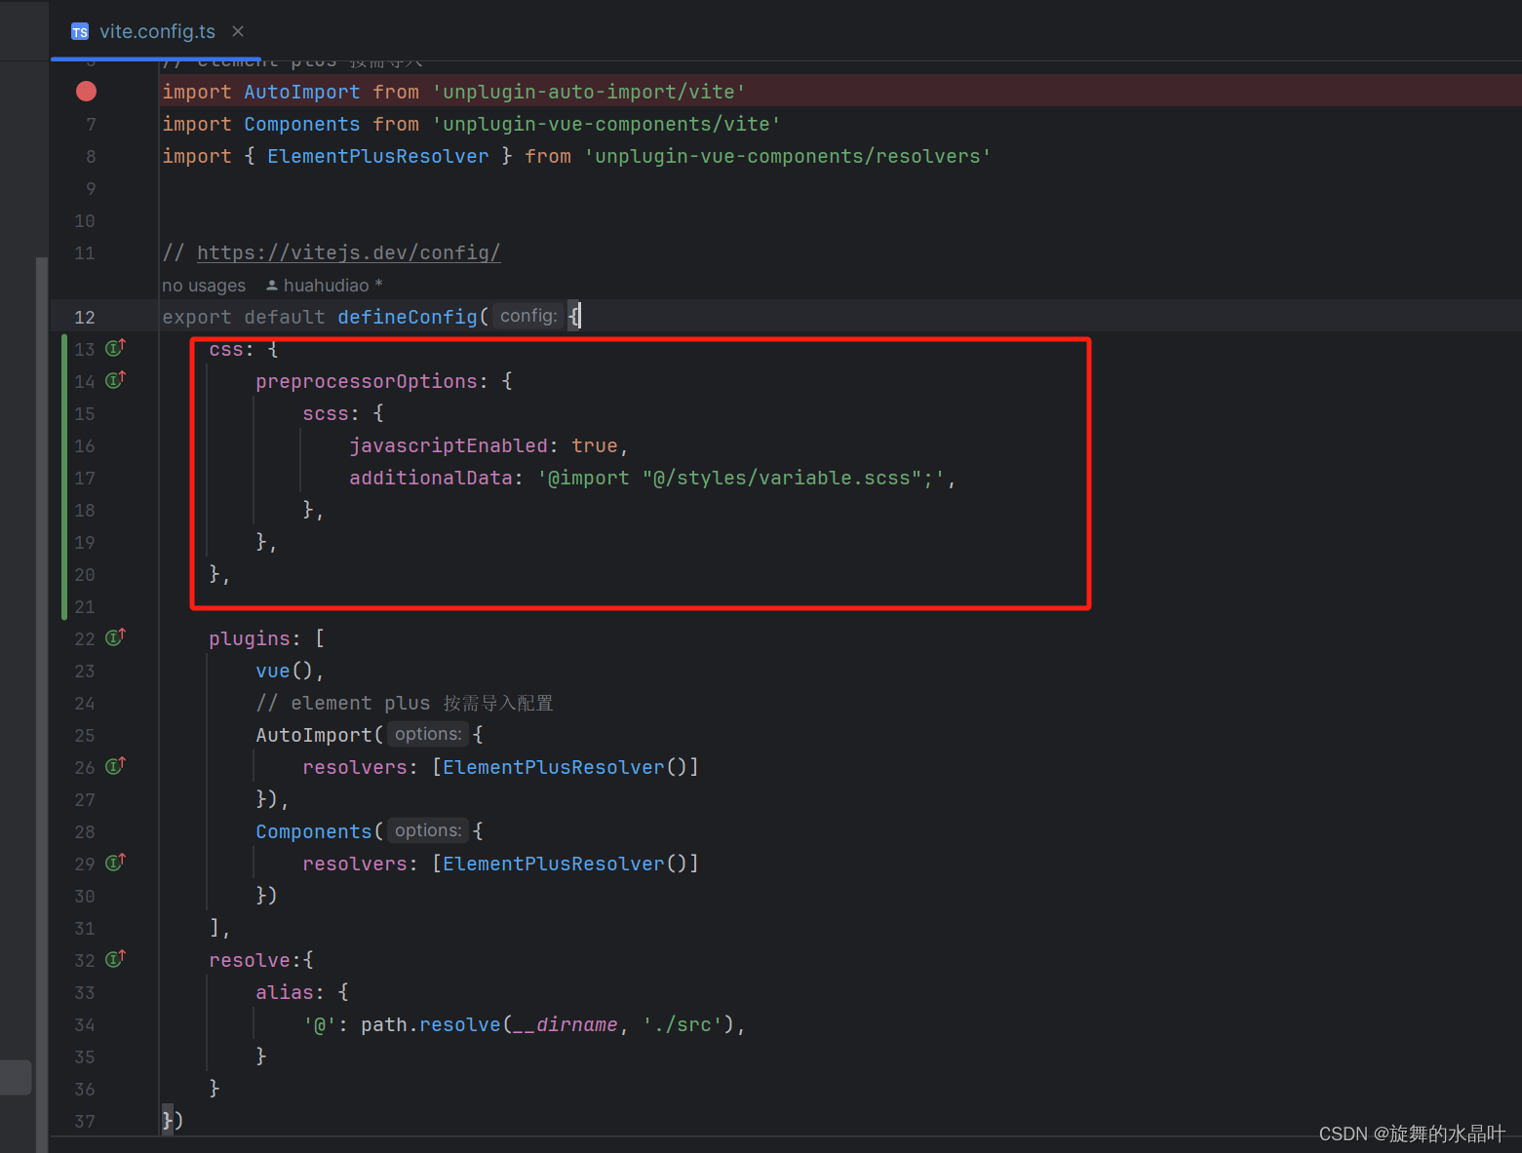Place cursor on defineConfig function name
Viewport: 1522px width, 1153px height.
pyautogui.click(x=408, y=317)
